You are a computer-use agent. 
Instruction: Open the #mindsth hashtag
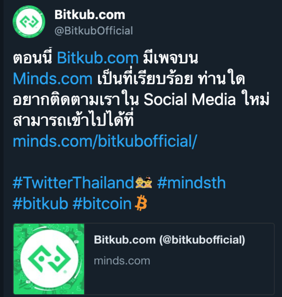191,183
